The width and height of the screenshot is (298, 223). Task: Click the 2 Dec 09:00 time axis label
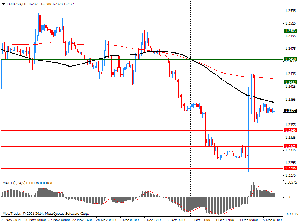pos(177,220)
